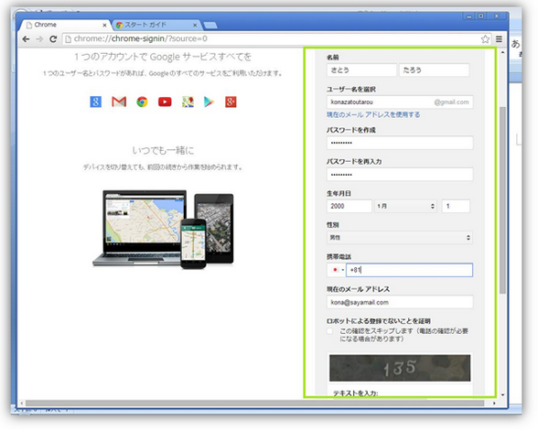Click the ロボットによる登録でないことを証明 label
The width and height of the screenshot is (538, 430).
(379, 321)
